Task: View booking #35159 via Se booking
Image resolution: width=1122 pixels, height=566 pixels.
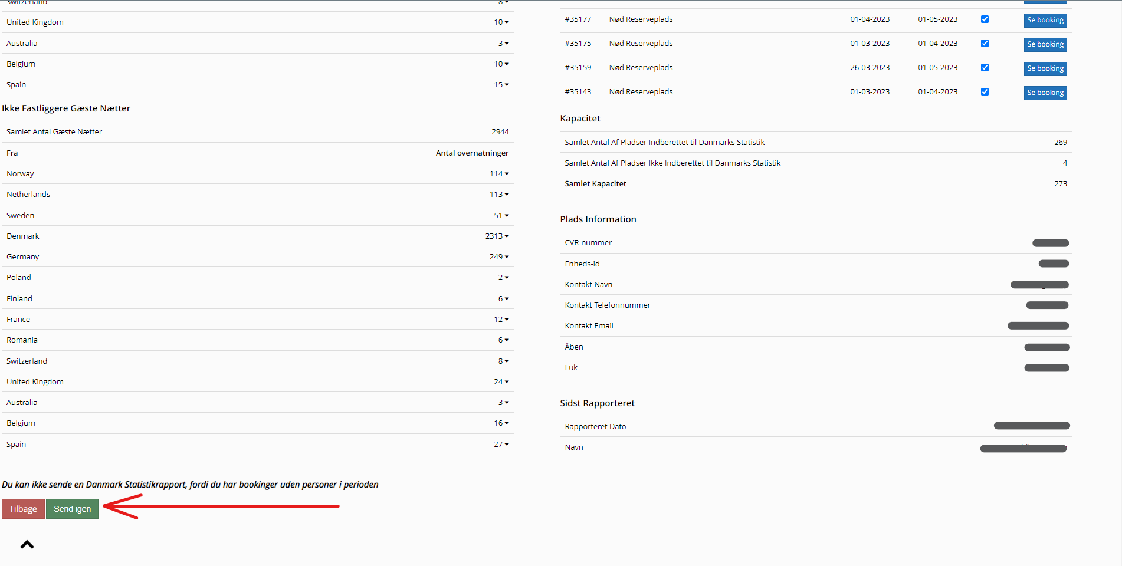Action: coord(1045,68)
